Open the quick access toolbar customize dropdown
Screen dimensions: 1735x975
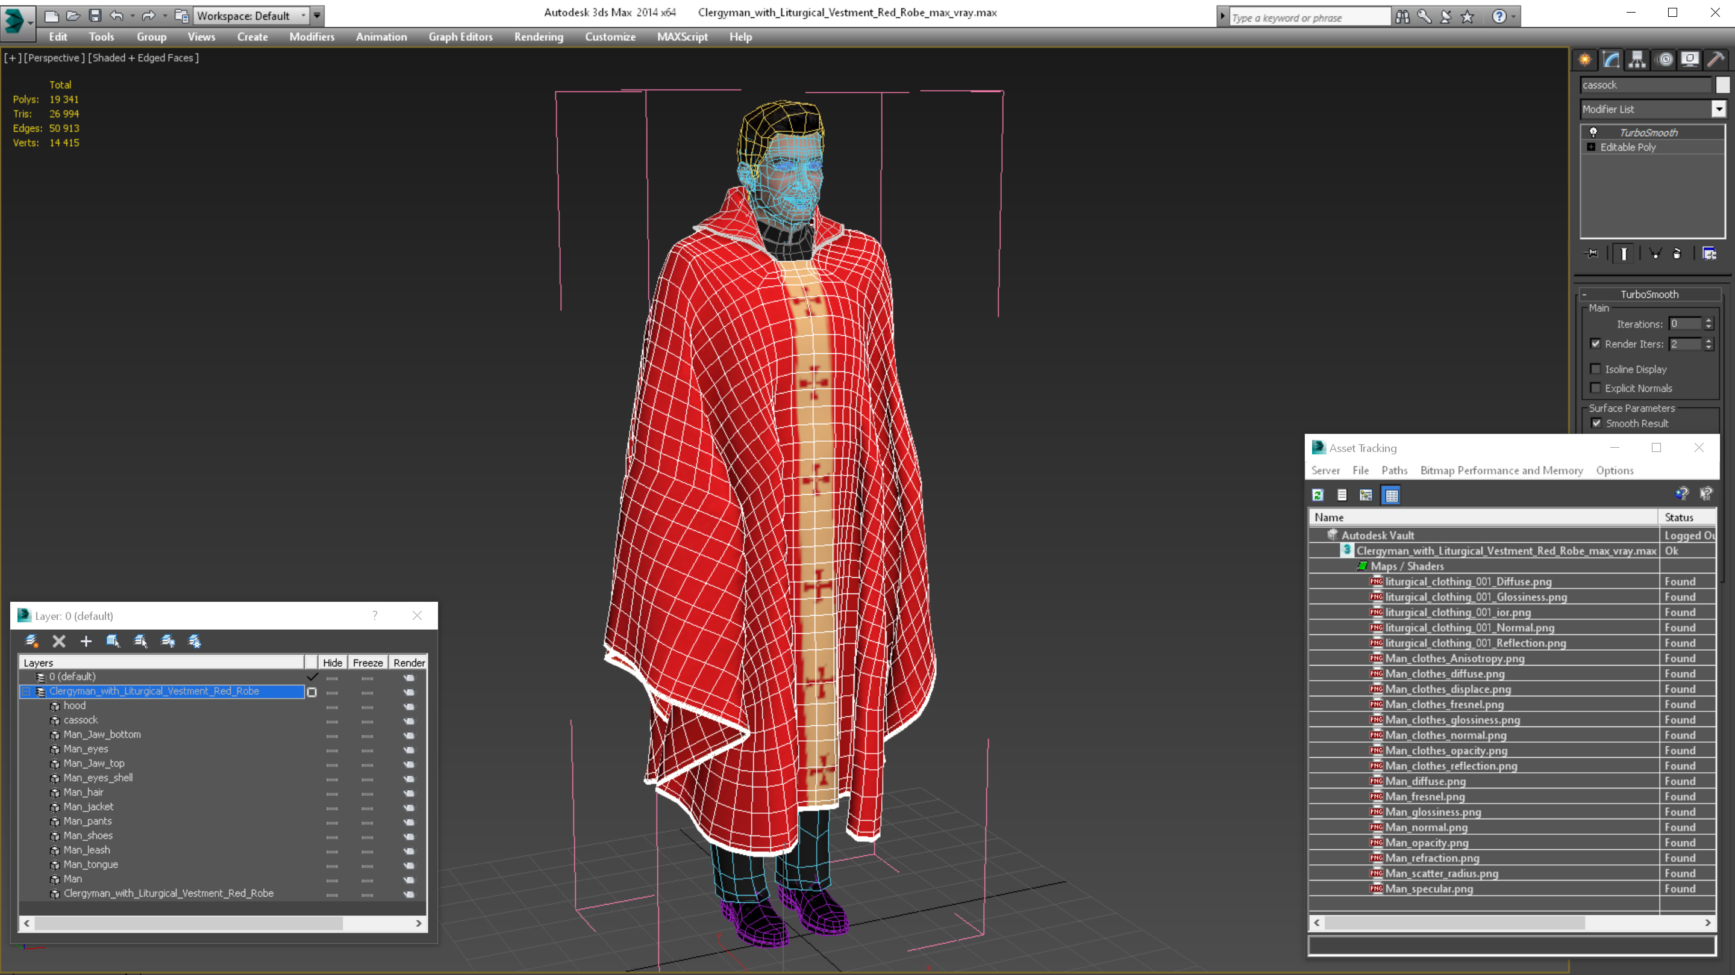click(x=316, y=16)
